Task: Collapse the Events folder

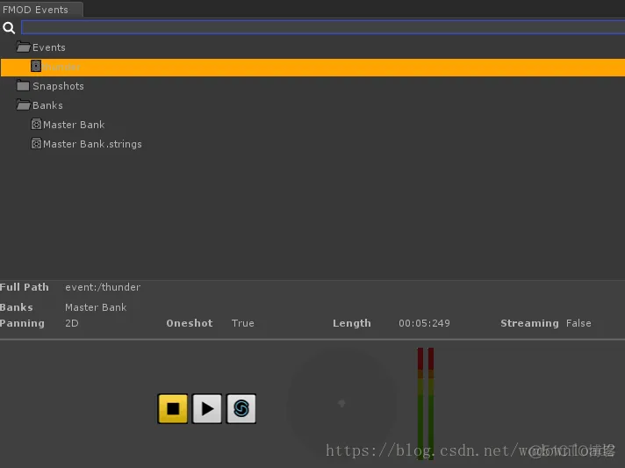Action: pos(24,47)
